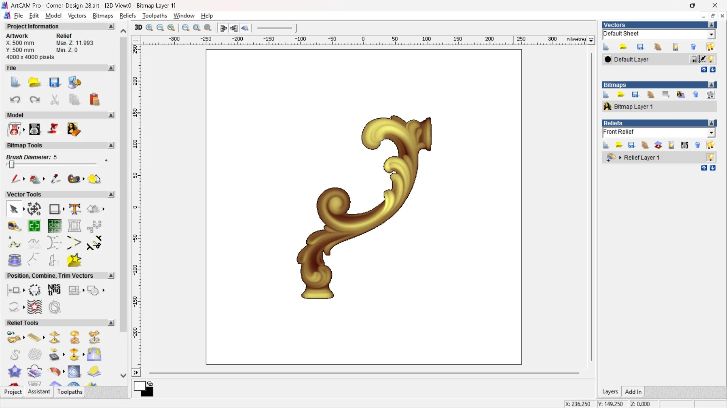Open the Default Sheet dropdown
Screen dimensions: 727x408
[711, 34]
